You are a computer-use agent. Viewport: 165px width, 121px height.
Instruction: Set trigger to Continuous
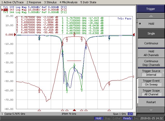tap(151, 43)
